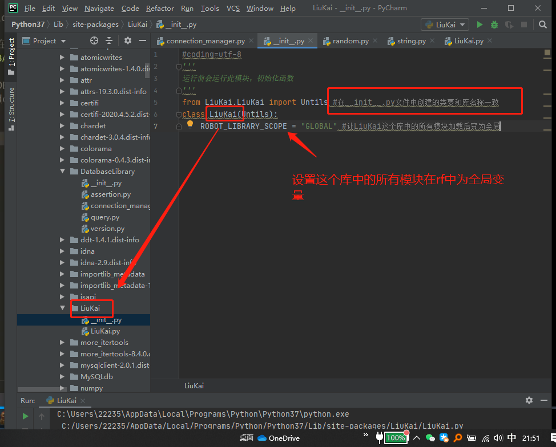Click the Project tree horizontal scrollbar
Viewport: 556px width, 447px height.
pos(42,389)
